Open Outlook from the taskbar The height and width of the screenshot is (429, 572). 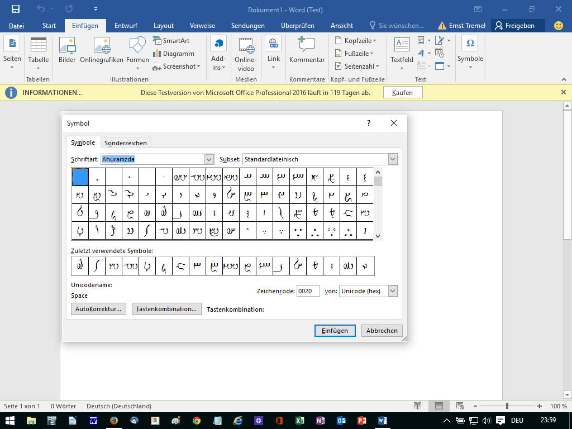pos(341,421)
